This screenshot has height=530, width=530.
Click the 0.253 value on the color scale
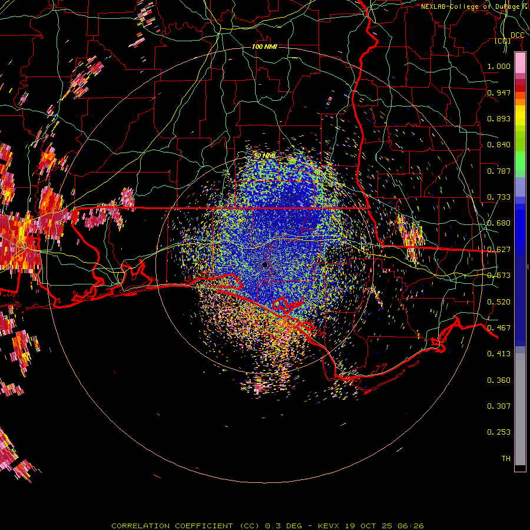point(499,432)
